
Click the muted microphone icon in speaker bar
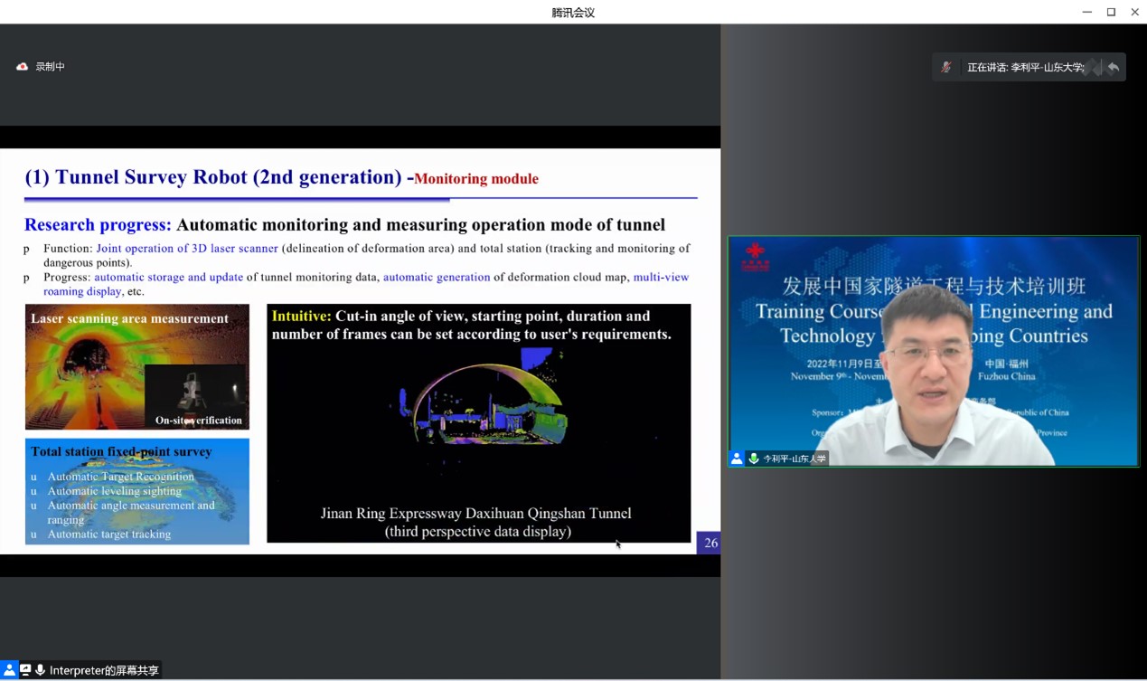[x=945, y=67]
